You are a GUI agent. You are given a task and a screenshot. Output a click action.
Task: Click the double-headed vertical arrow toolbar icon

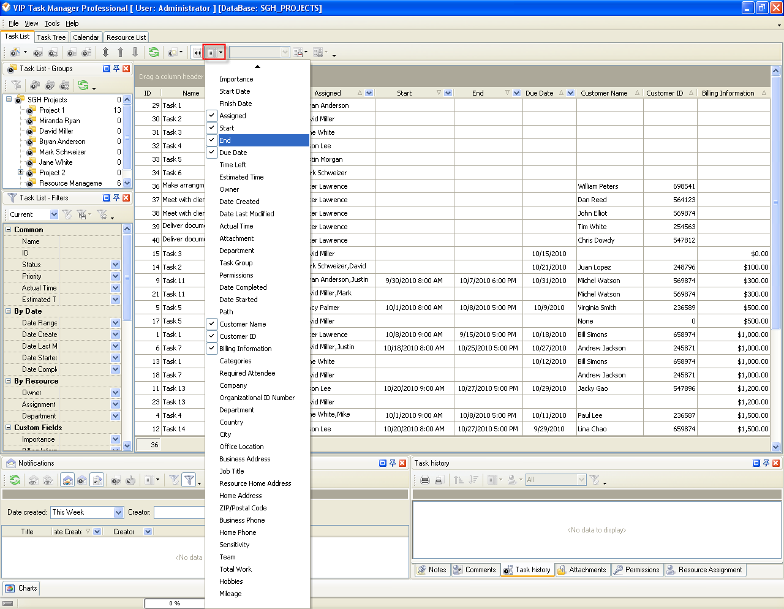point(105,53)
